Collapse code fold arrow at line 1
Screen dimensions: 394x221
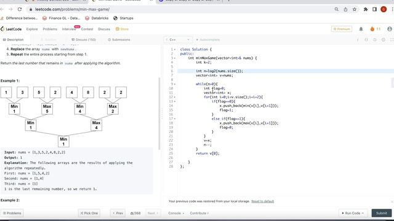click(175, 49)
